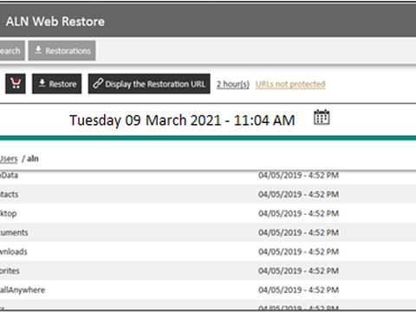The height and width of the screenshot is (312, 416).
Task: Click Display the Restoration URL button
Action: [149, 84]
